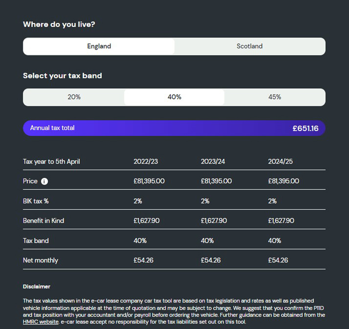Click the Where do you live heading
The image size is (349, 329).
pos(59,24)
